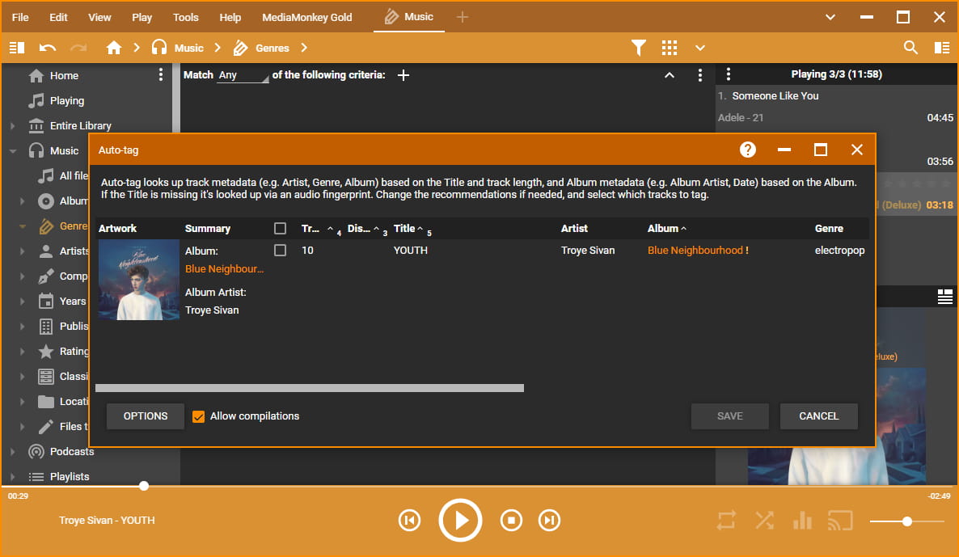959x557 pixels.
Task: Open the view options dropdown arrow
Action: click(x=700, y=48)
